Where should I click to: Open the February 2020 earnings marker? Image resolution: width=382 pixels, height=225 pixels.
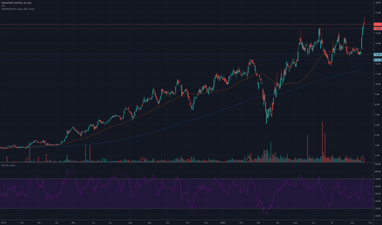247,160
